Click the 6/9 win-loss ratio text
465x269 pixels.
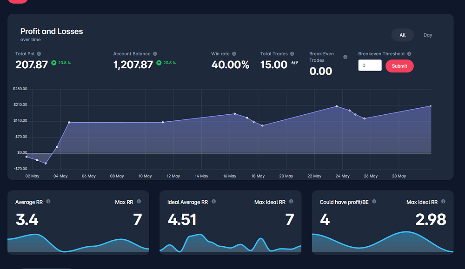click(x=294, y=63)
